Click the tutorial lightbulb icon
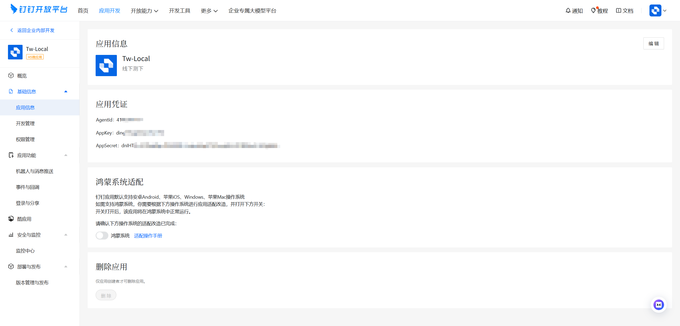 point(593,11)
